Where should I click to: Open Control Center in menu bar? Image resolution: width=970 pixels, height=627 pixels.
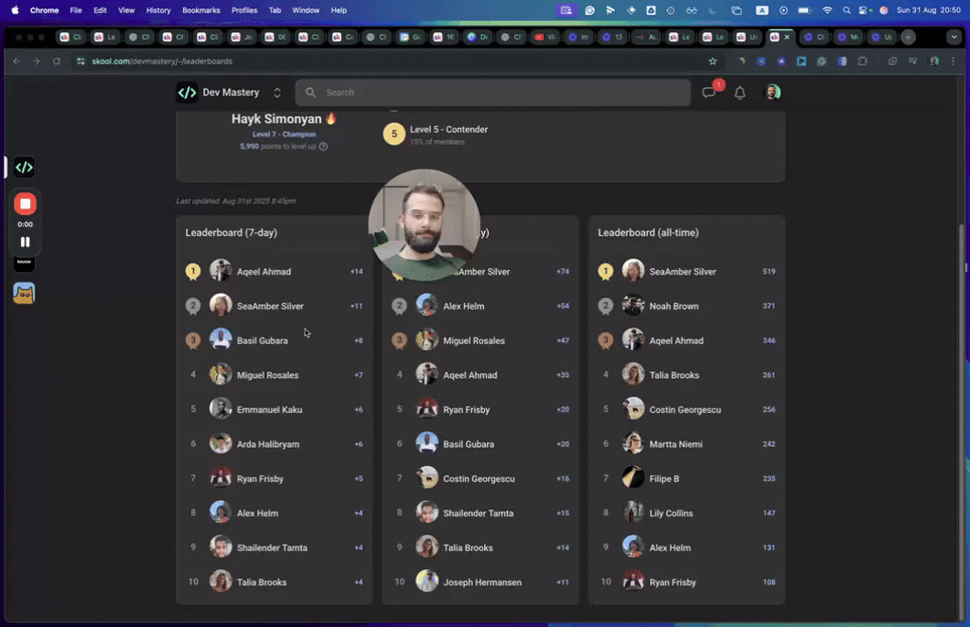pyautogui.click(x=864, y=10)
